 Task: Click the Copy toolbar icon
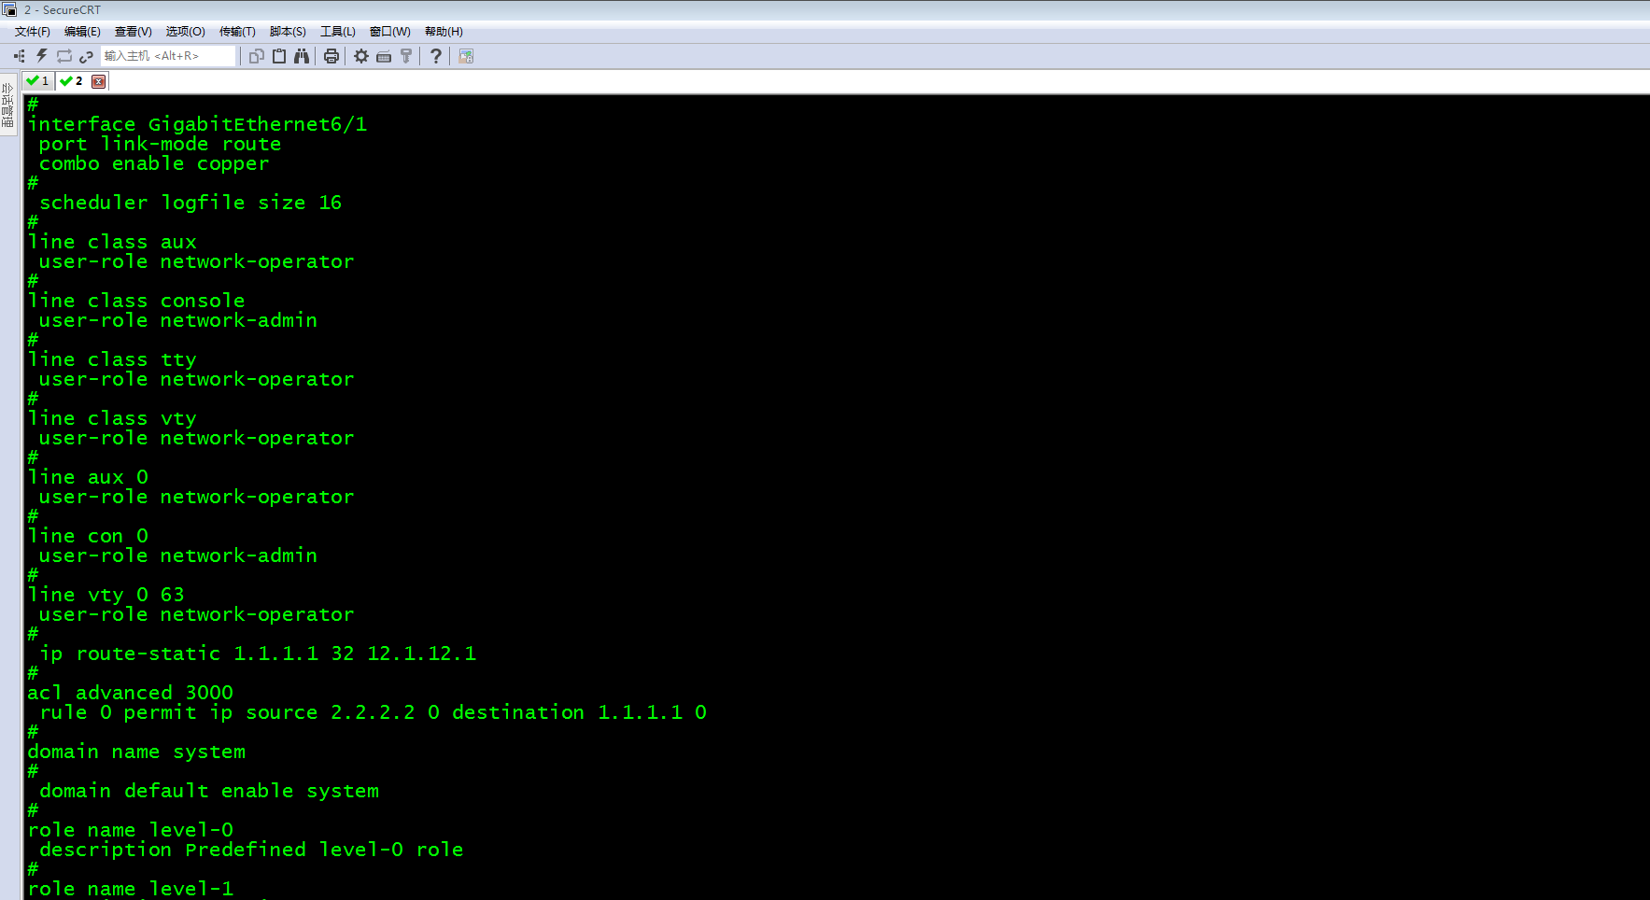pyautogui.click(x=257, y=56)
